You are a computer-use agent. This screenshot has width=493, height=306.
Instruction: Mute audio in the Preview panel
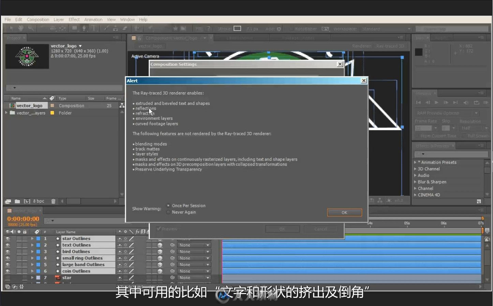coord(466,102)
